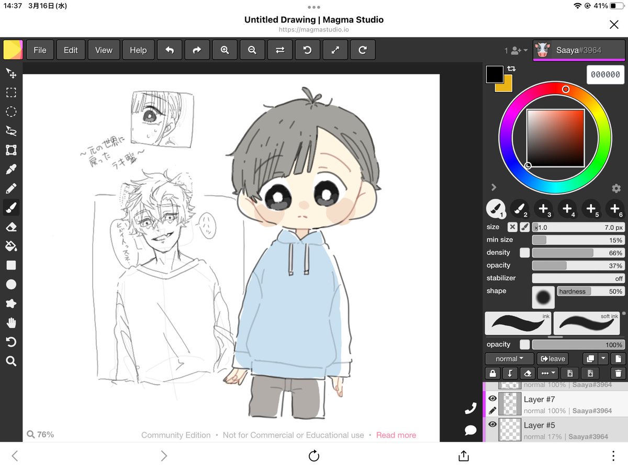
Task: Swap foreground and background colors
Action: (x=511, y=69)
